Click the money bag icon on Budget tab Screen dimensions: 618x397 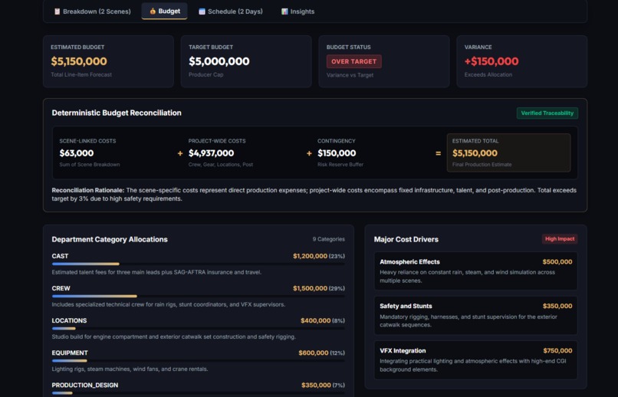click(153, 11)
